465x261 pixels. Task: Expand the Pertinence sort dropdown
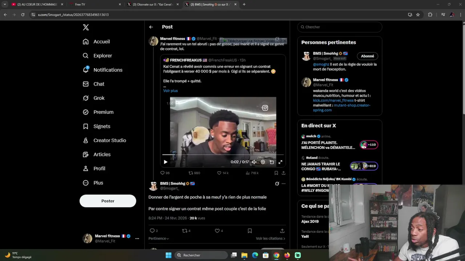coord(159,239)
